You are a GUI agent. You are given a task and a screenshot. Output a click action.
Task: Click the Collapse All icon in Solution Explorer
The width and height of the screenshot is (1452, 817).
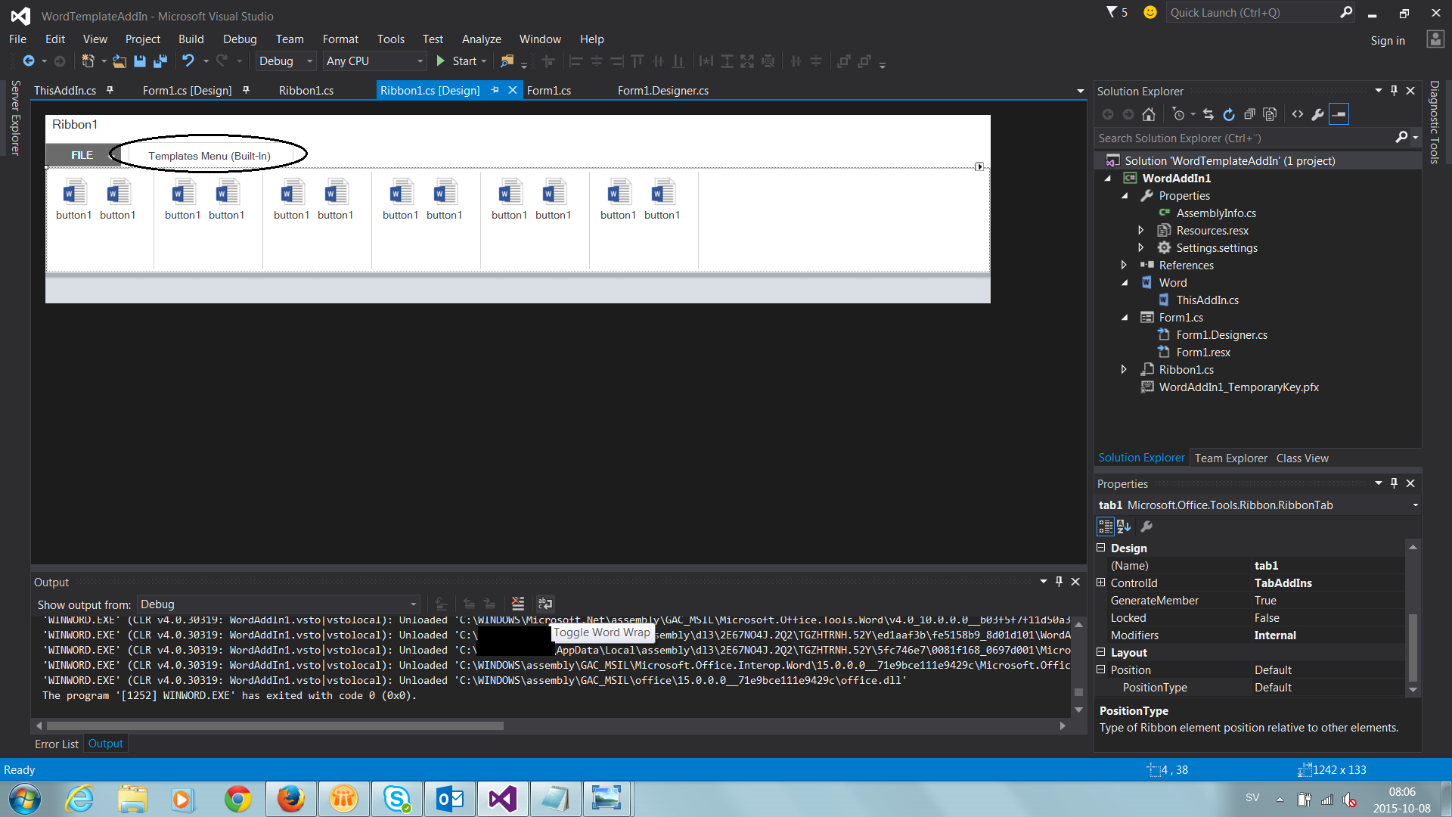pyautogui.click(x=1249, y=114)
